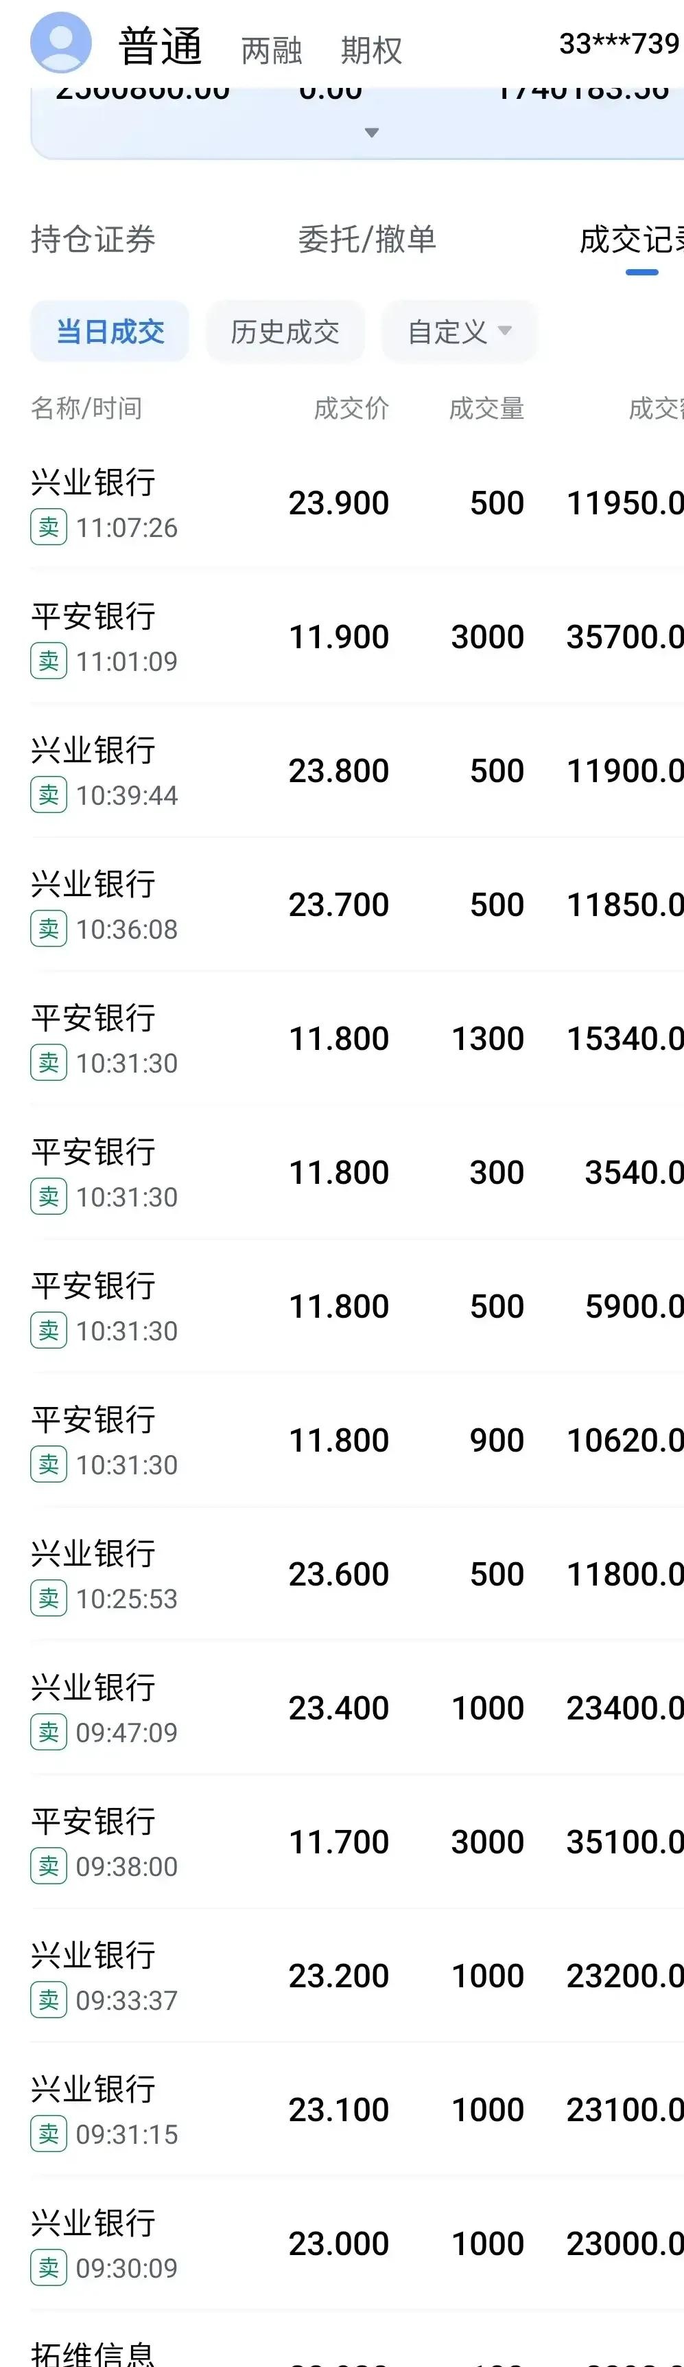The image size is (684, 2367).
Task: Click the 卖 badge on 平安银行 11:01:09 record
Action: click(x=48, y=661)
